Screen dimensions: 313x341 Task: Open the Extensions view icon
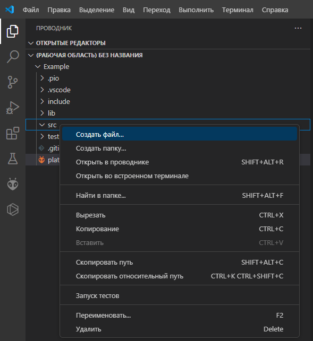[x=13, y=133]
